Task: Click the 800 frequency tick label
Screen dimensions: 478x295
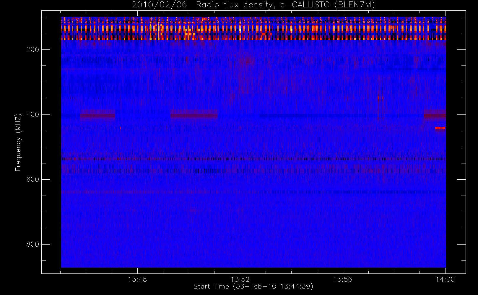Action: [33, 244]
